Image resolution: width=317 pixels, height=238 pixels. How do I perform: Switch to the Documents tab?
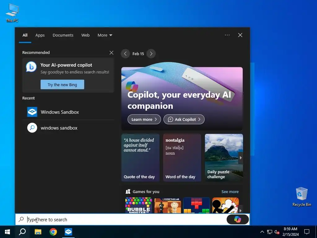[63, 35]
